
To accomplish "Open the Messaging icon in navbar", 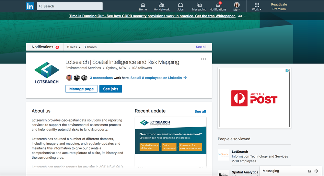I will point(199,7).
